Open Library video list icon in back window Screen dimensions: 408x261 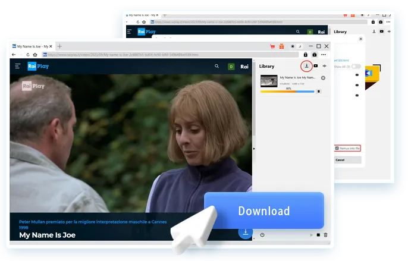381,32
